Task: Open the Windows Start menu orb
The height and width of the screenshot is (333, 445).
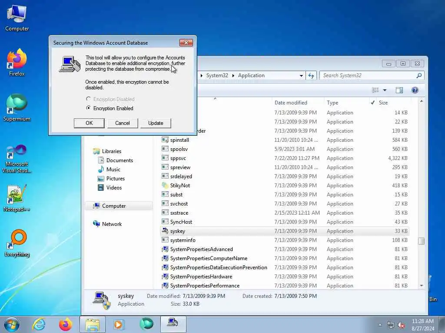Action: 12,324
